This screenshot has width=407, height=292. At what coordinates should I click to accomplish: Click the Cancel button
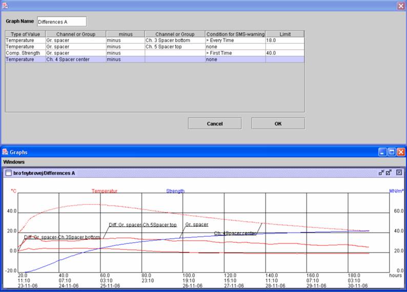click(x=215, y=123)
